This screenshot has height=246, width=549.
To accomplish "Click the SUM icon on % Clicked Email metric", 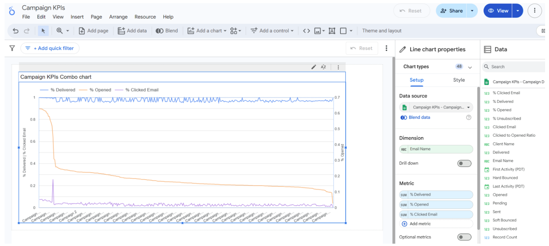I will coord(404,215).
